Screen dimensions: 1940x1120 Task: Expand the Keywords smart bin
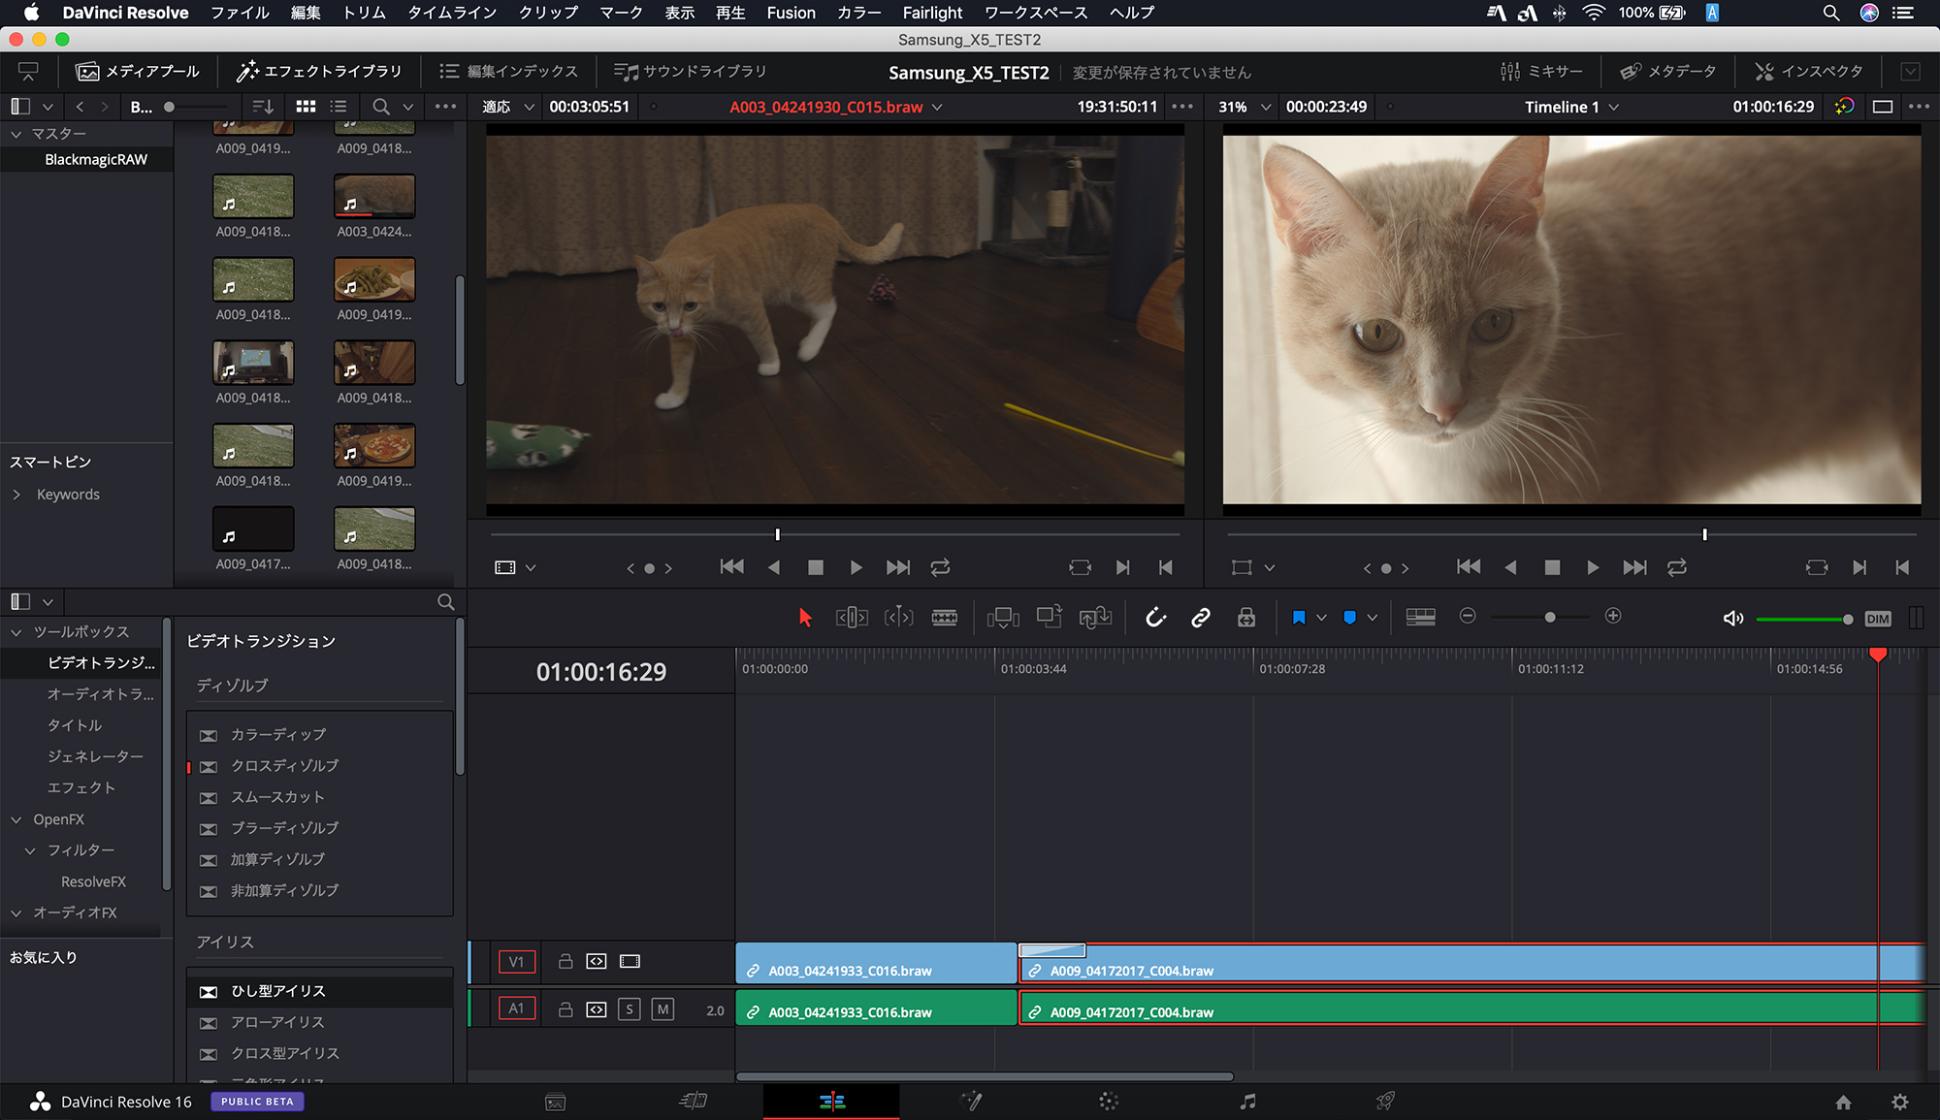(x=16, y=495)
